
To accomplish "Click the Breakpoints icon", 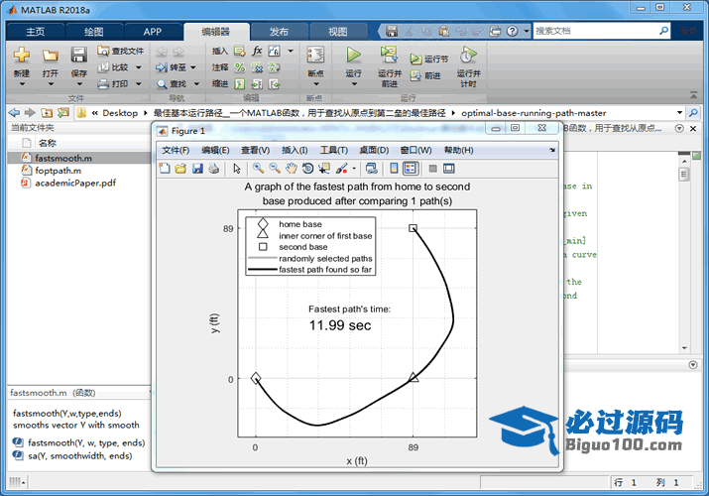I will pos(315,55).
